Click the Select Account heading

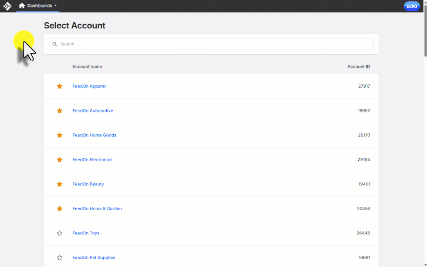tap(75, 26)
